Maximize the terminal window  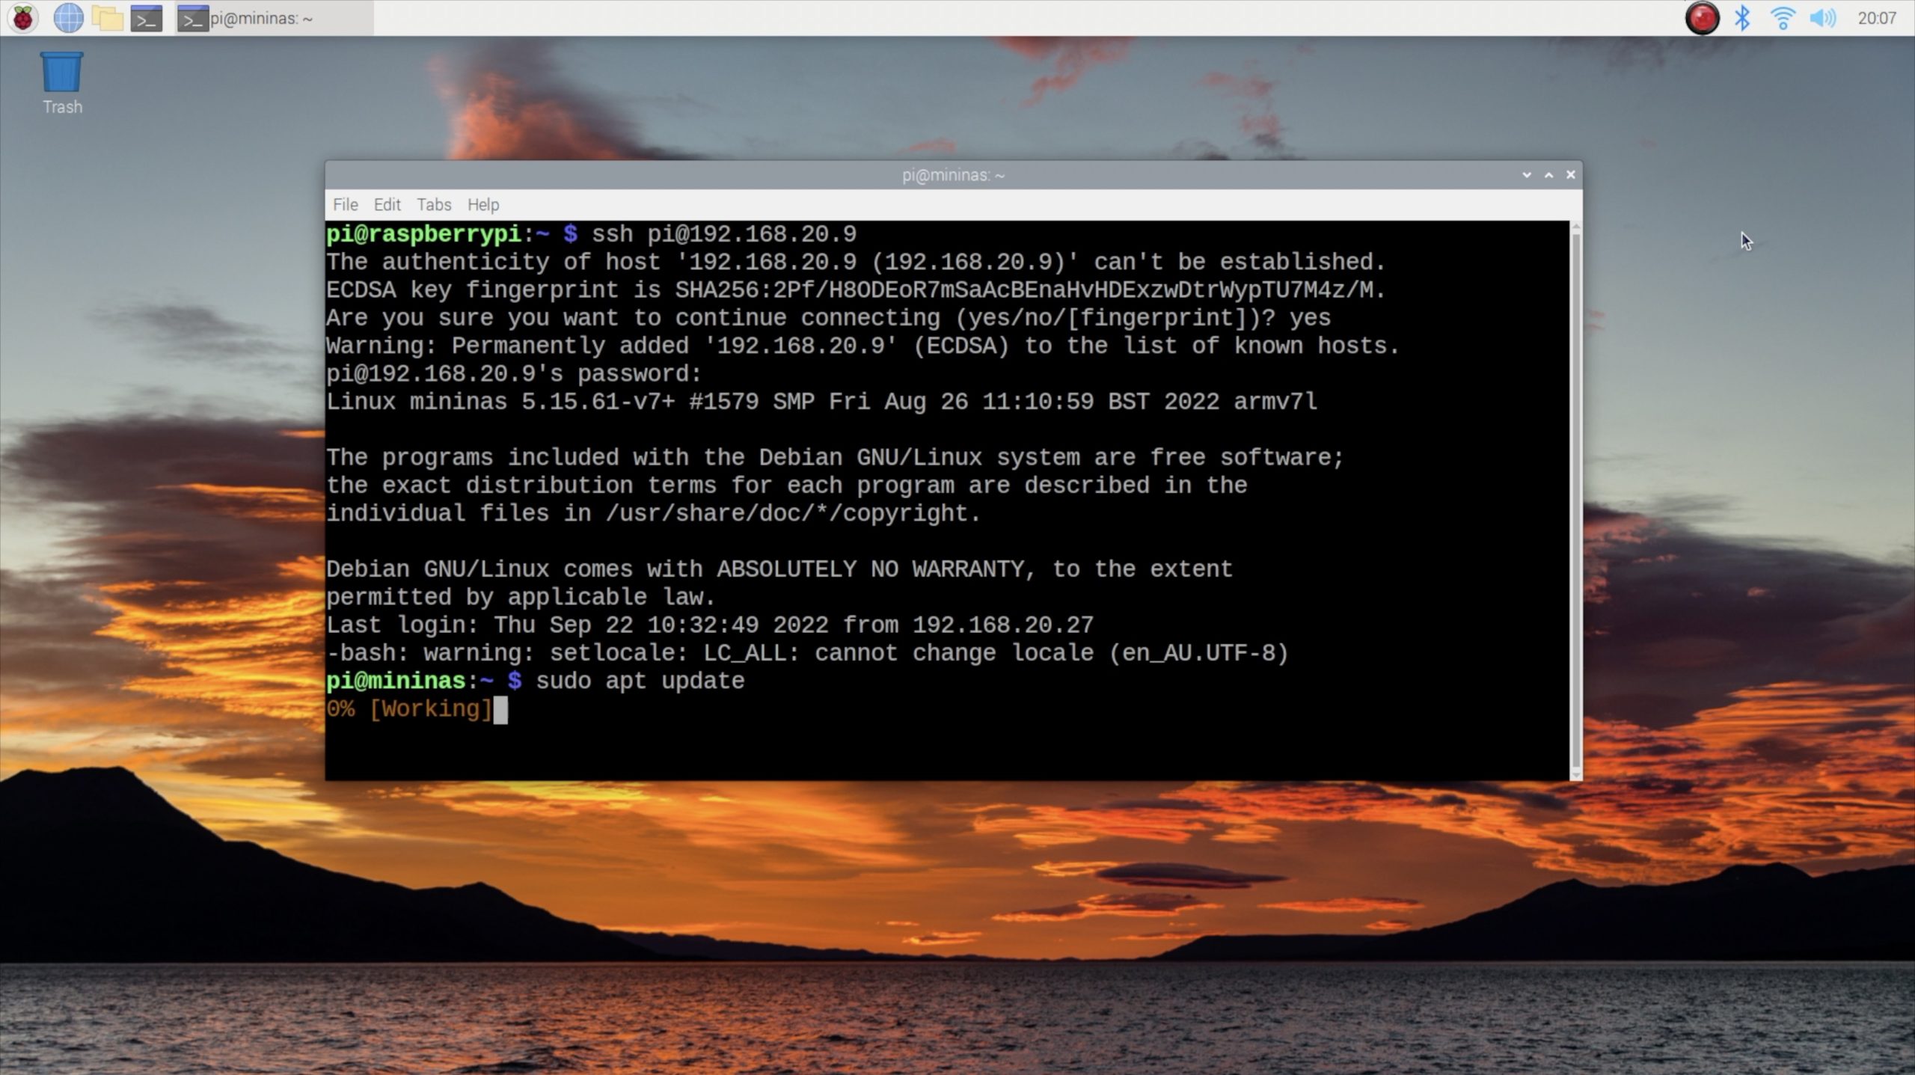[x=1548, y=174]
